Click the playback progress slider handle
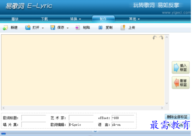 tap(4, 134)
